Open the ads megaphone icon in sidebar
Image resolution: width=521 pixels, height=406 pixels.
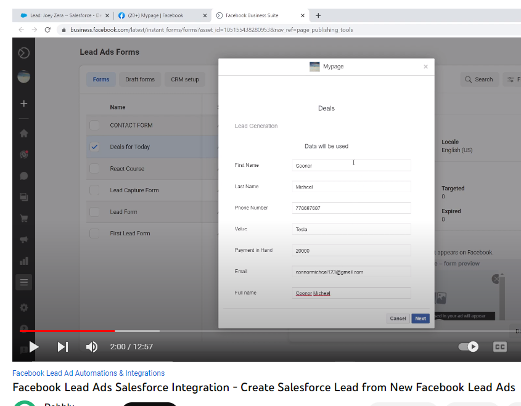pyautogui.click(x=23, y=240)
